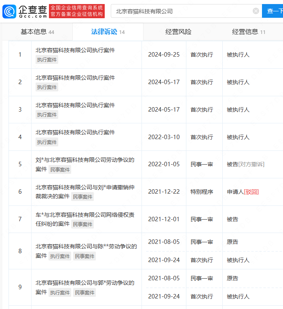Image resolution: width=283 pixels, height=309 pixels.
Task: Click 被执行人 in row 4
Action: [x=238, y=137]
